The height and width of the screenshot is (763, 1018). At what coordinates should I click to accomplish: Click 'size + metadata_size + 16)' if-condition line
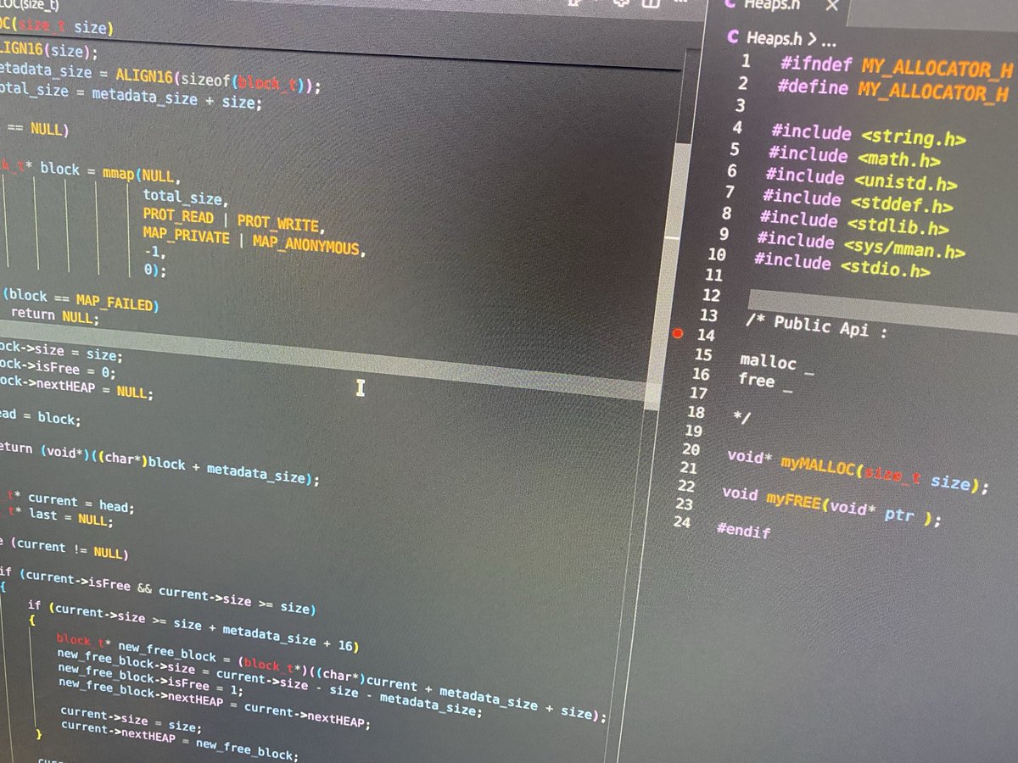coord(266,635)
